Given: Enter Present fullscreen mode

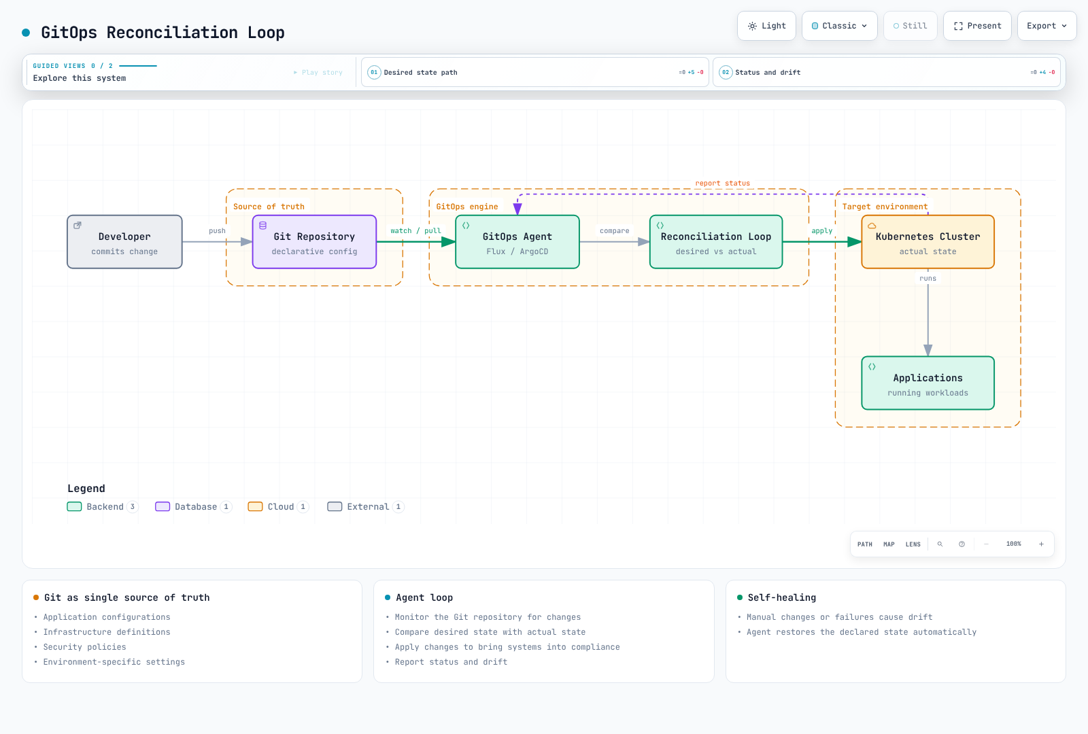Looking at the screenshot, I should coord(977,26).
